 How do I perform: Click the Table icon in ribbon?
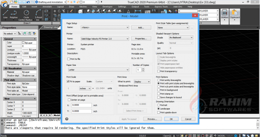(147, 12)
